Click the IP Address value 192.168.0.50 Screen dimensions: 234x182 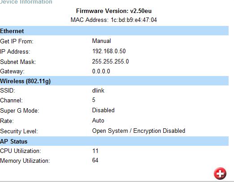coord(109,51)
